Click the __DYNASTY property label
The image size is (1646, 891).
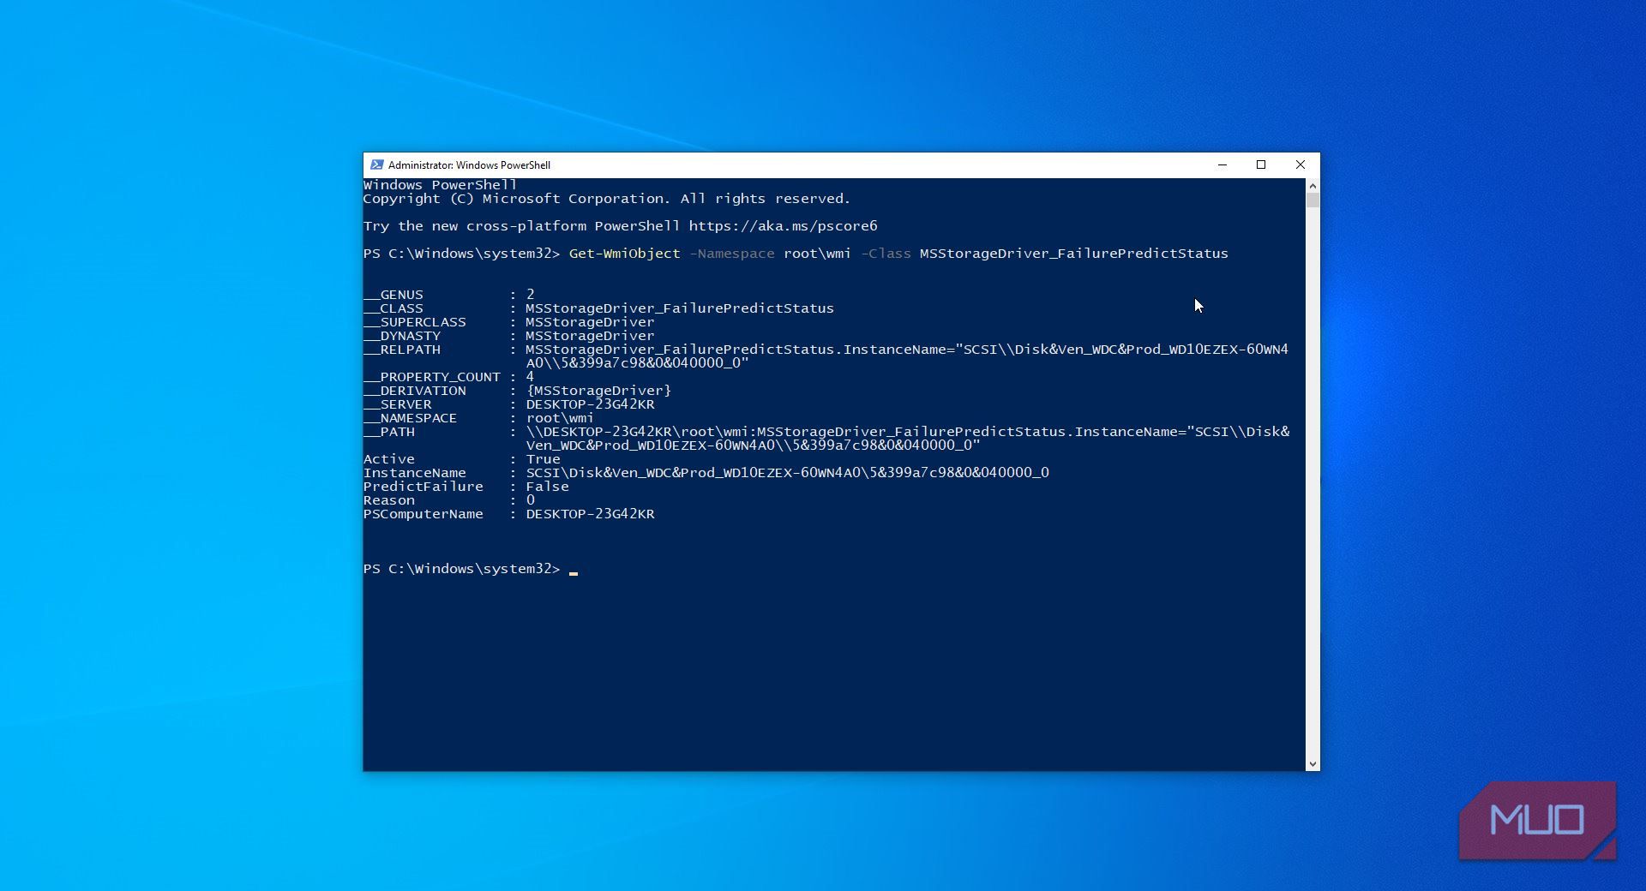pos(402,336)
